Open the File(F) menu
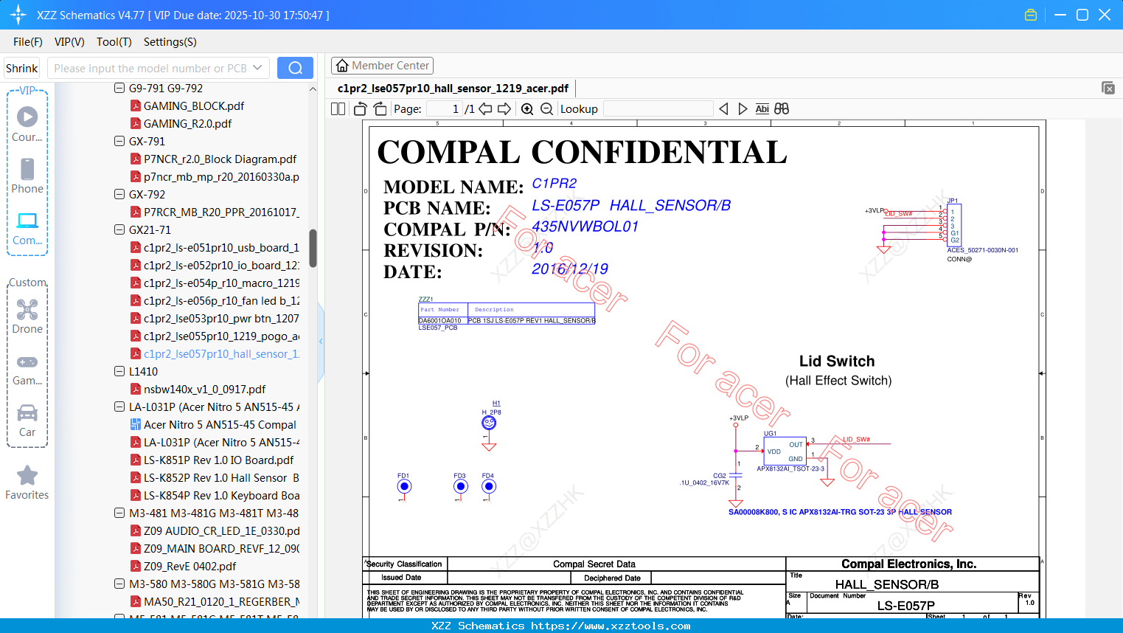 tap(28, 42)
